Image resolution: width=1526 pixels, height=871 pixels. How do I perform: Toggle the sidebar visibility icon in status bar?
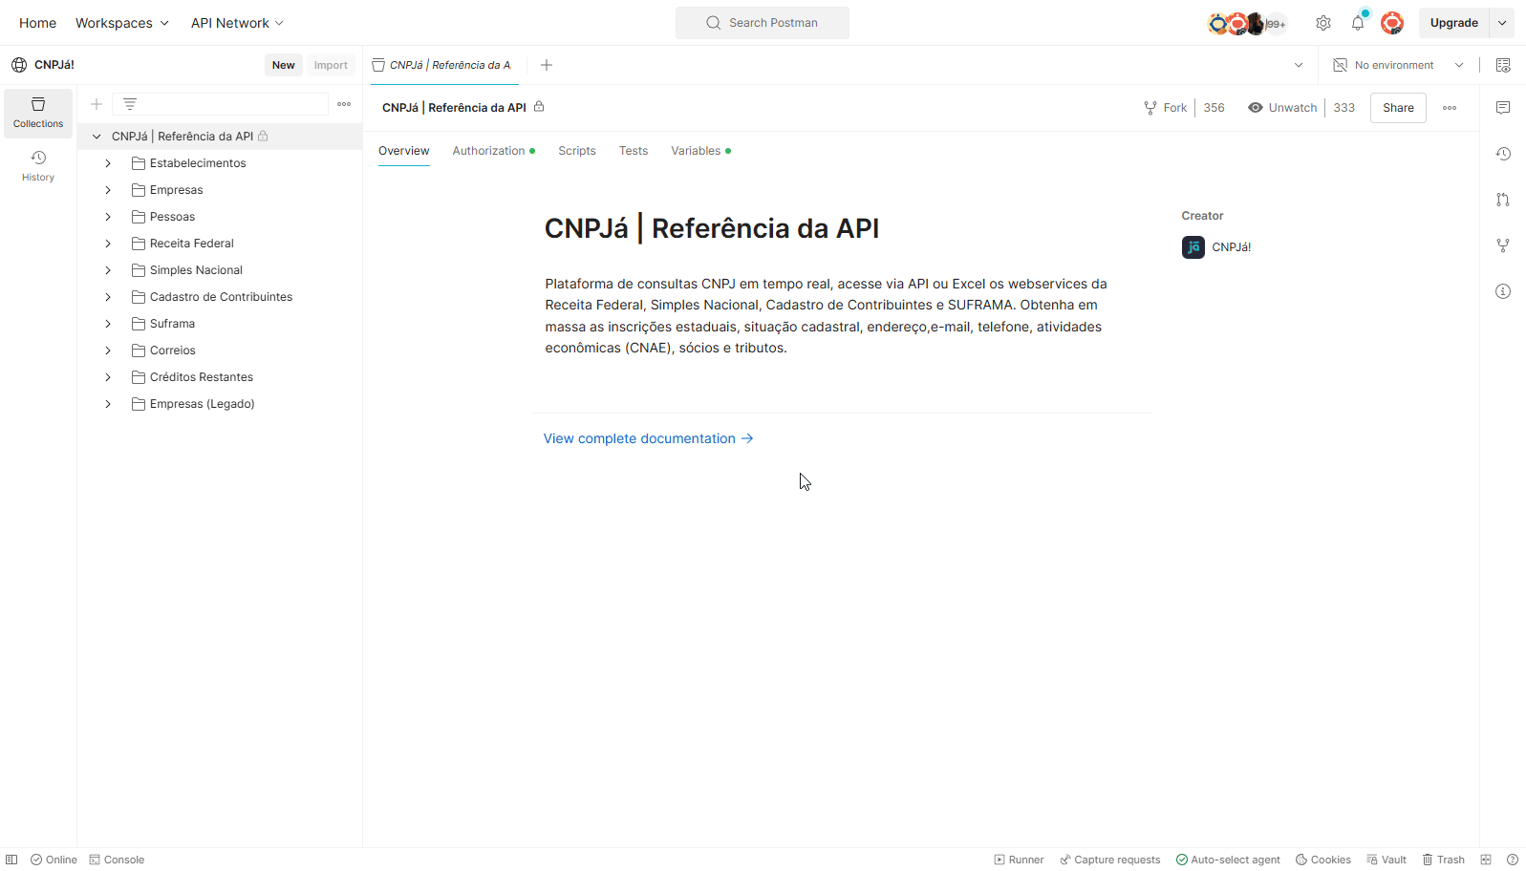coord(11,860)
